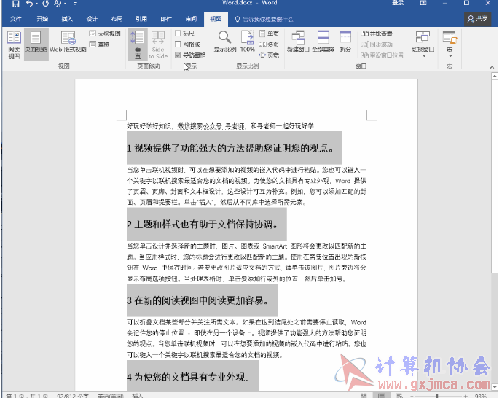Enable the 网格线 gridlines checkbox
This screenshot has height=398, width=502.
click(x=178, y=44)
